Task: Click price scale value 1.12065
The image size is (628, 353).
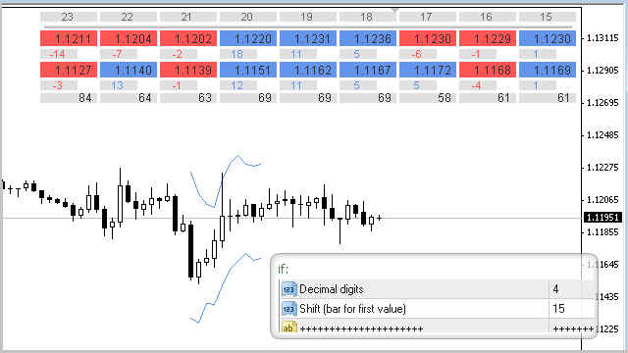Action: [x=602, y=200]
